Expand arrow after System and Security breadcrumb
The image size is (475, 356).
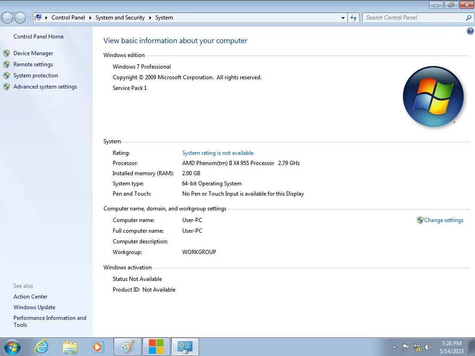click(150, 18)
